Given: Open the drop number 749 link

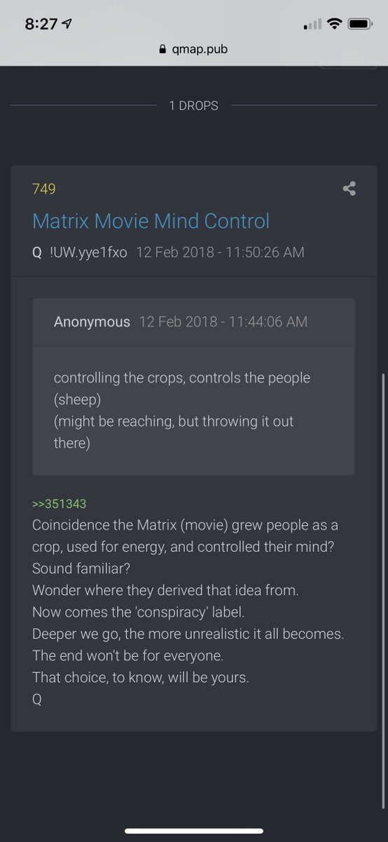Looking at the screenshot, I should (43, 189).
